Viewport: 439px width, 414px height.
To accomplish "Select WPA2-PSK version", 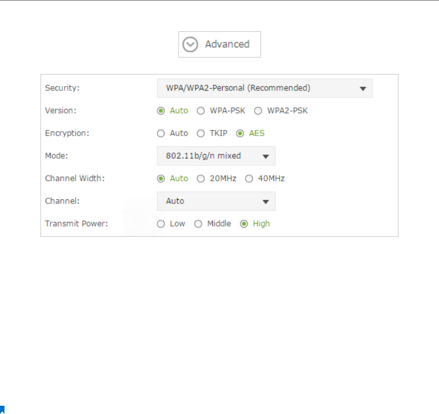I will click(x=258, y=111).
